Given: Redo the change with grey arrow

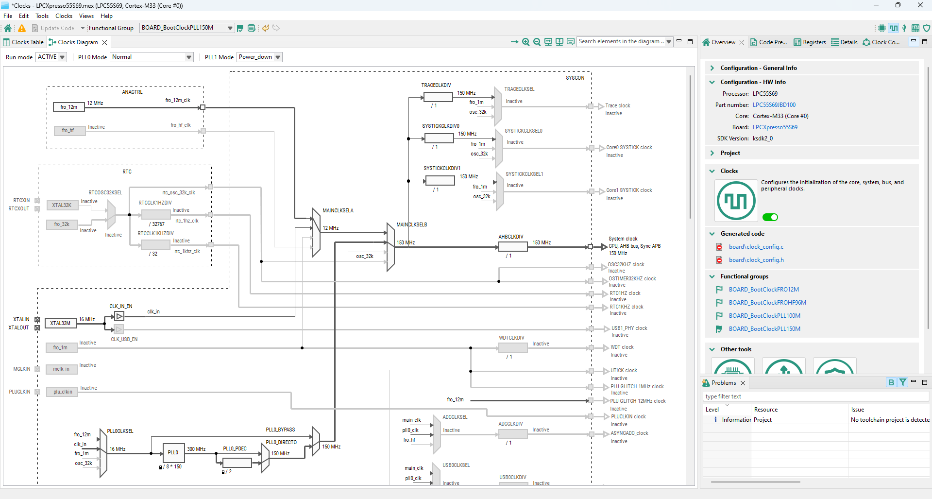Looking at the screenshot, I should pyautogui.click(x=276, y=28).
